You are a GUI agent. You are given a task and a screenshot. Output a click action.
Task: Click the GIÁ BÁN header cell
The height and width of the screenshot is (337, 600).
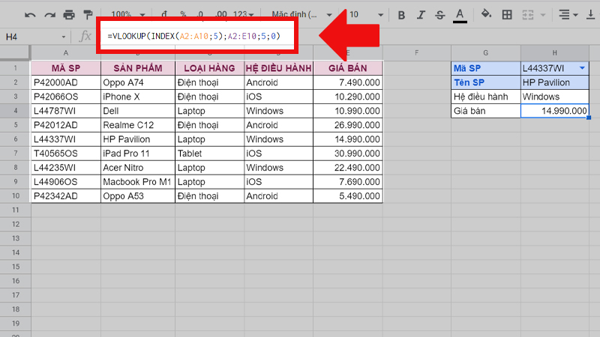[x=347, y=68]
